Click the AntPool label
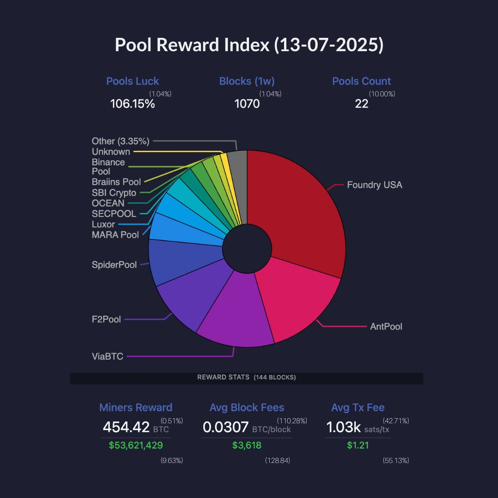This screenshot has height=498, width=498. coord(386,326)
